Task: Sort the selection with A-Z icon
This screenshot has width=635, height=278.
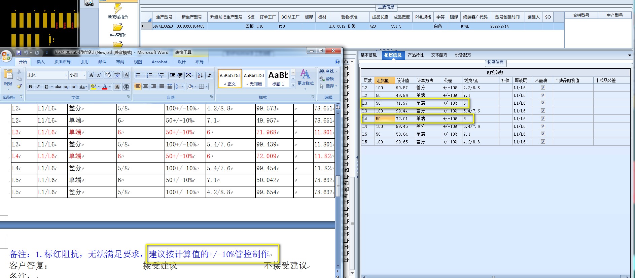Action: point(200,75)
